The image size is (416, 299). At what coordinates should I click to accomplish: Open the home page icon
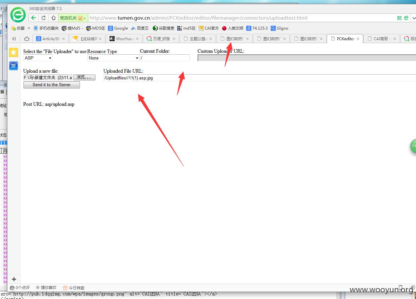click(53, 18)
